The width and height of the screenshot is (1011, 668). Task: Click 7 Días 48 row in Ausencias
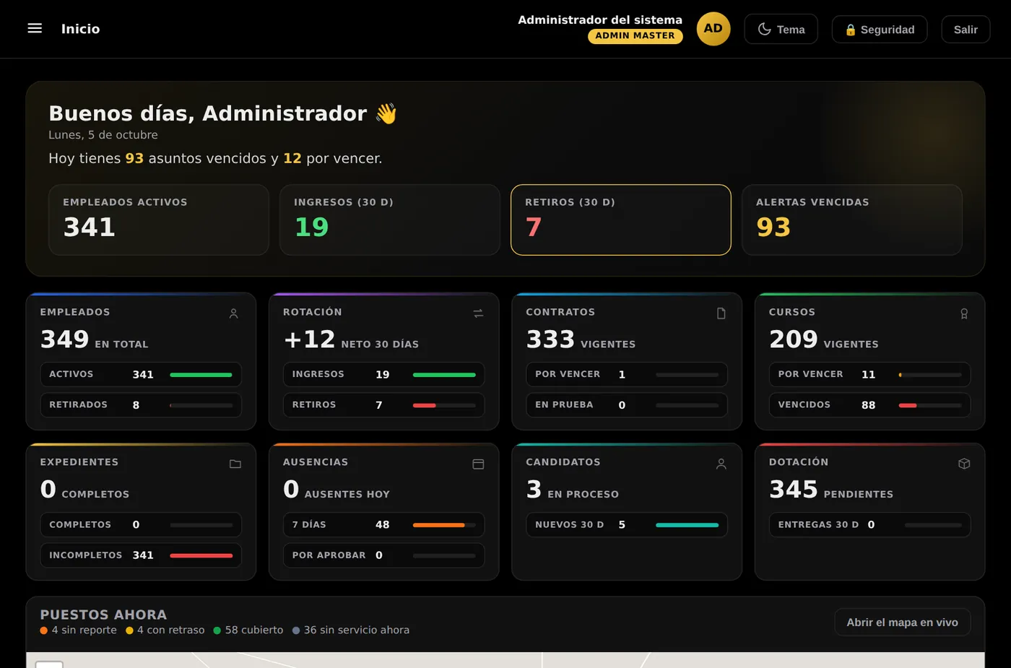click(383, 524)
